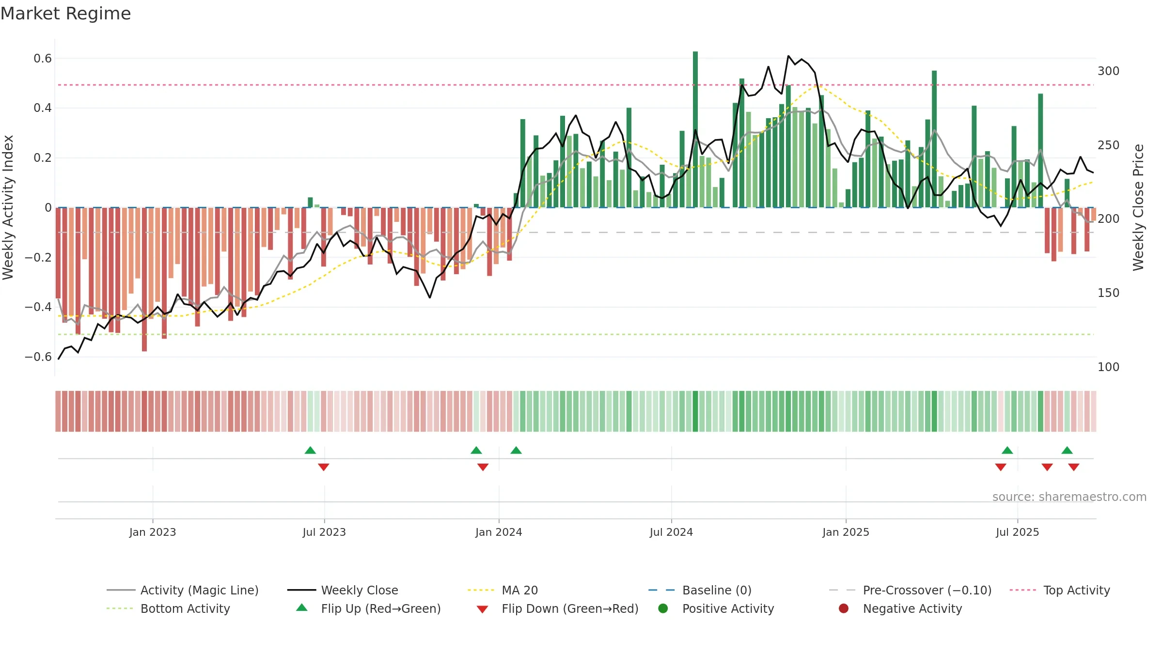Click Jan 2023 x-axis label
The image size is (1163, 654).
click(x=153, y=532)
